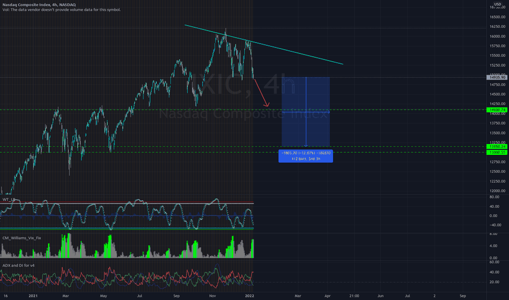Click the 16500.00 price scale value
This screenshot has width=509, height=300.
(498, 17)
